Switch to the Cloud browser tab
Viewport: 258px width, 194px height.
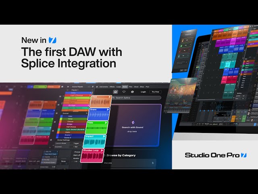(x=136, y=87)
